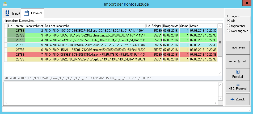Click the document icon on the Protokoll button

(238, 72)
